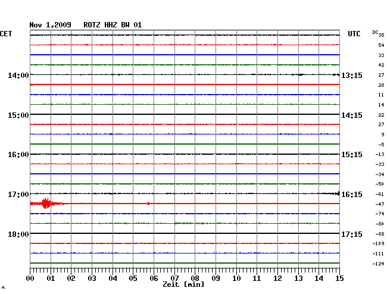Viewport: 387px width, 294px height.
Task: Select DC value "-5"
Action: [381, 145]
